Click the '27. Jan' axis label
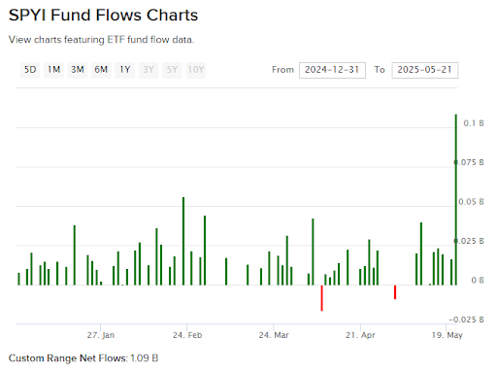Screen dimensions: 497x372 coord(101,335)
